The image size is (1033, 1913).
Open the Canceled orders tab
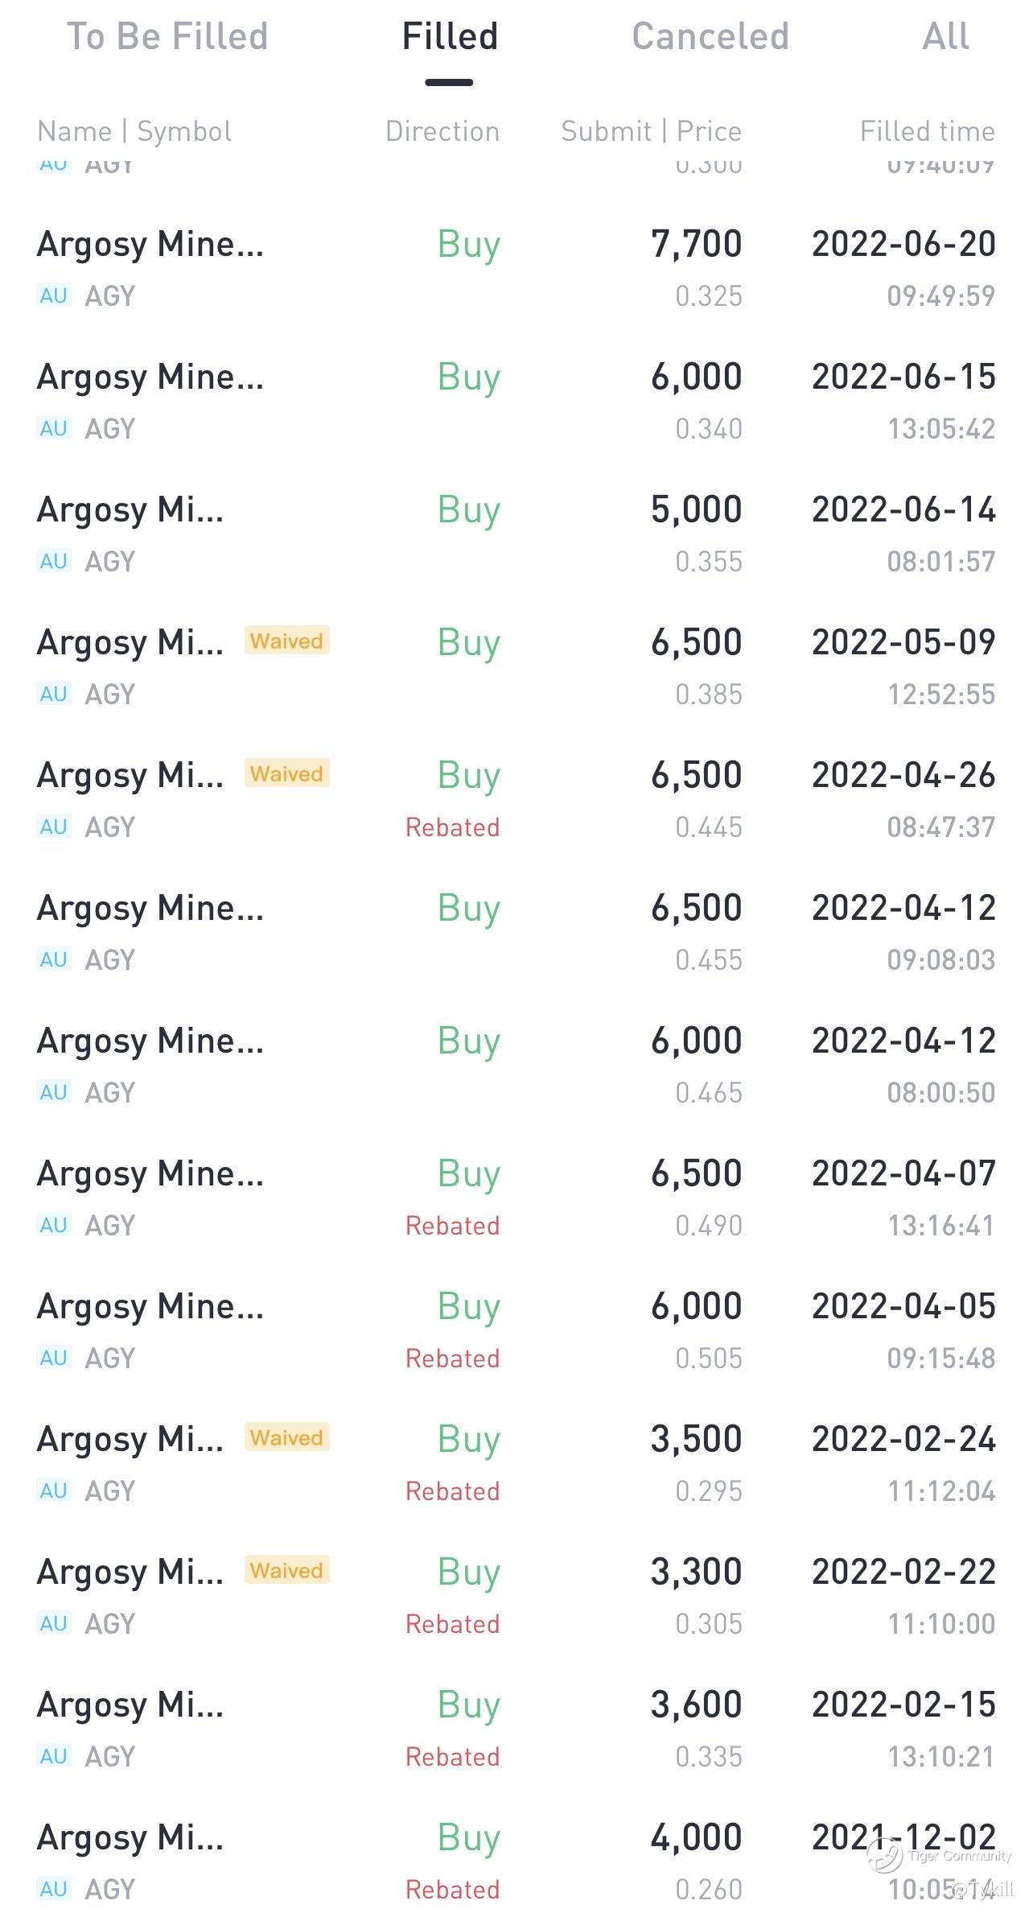710,37
